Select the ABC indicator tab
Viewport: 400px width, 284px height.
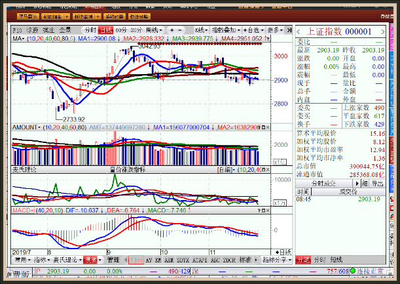(215, 260)
